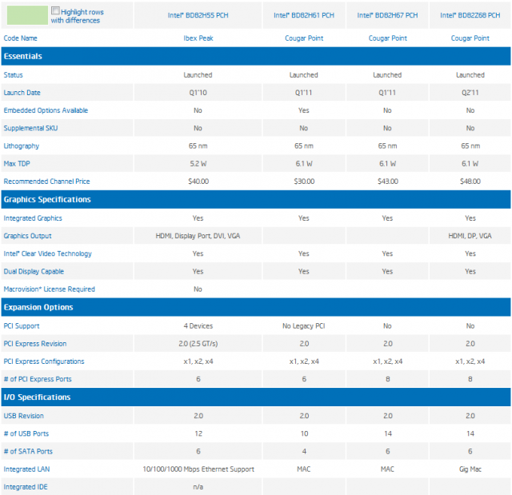The image size is (512, 495).
Task: Click the Lithography row label
Action: coord(22,146)
